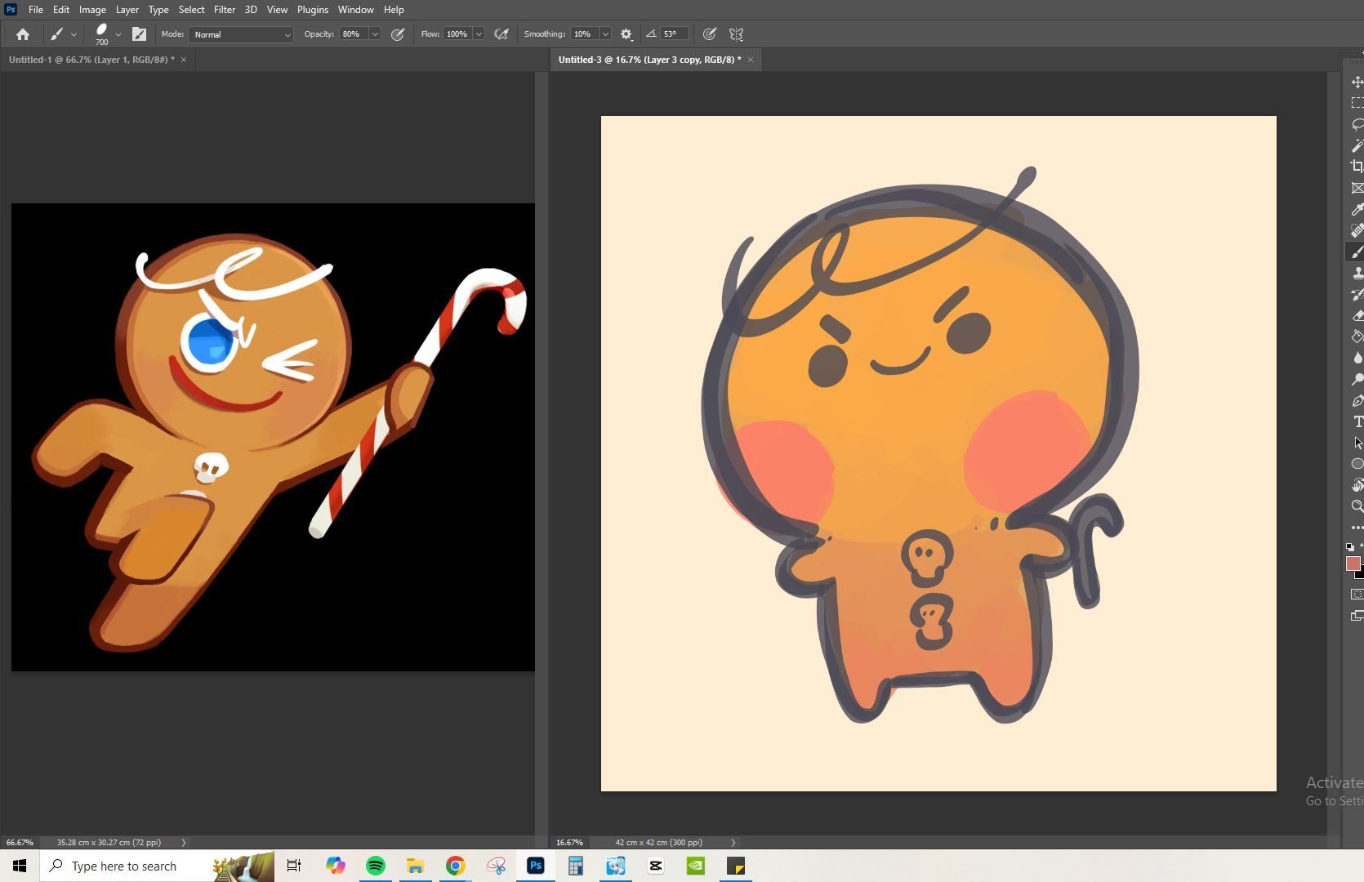1364x882 pixels.
Task: Select the Ellipse shape tool
Action: tap(1357, 464)
